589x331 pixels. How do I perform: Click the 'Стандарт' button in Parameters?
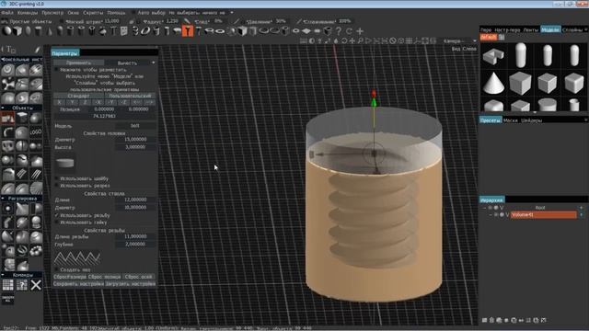tap(78, 96)
